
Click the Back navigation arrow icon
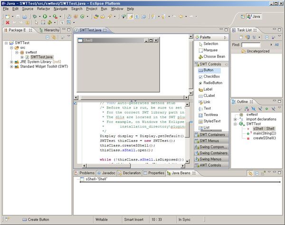click(x=181, y=17)
